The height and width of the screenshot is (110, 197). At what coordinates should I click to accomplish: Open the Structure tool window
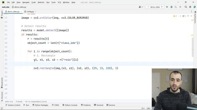point(2,97)
